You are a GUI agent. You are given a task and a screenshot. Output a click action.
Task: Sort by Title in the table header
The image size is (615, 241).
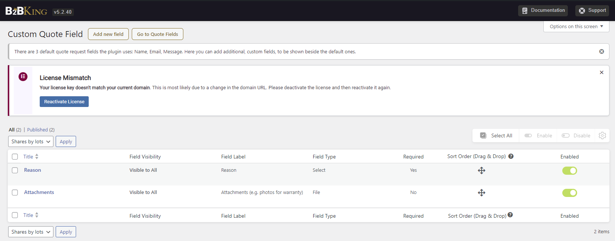click(x=31, y=157)
